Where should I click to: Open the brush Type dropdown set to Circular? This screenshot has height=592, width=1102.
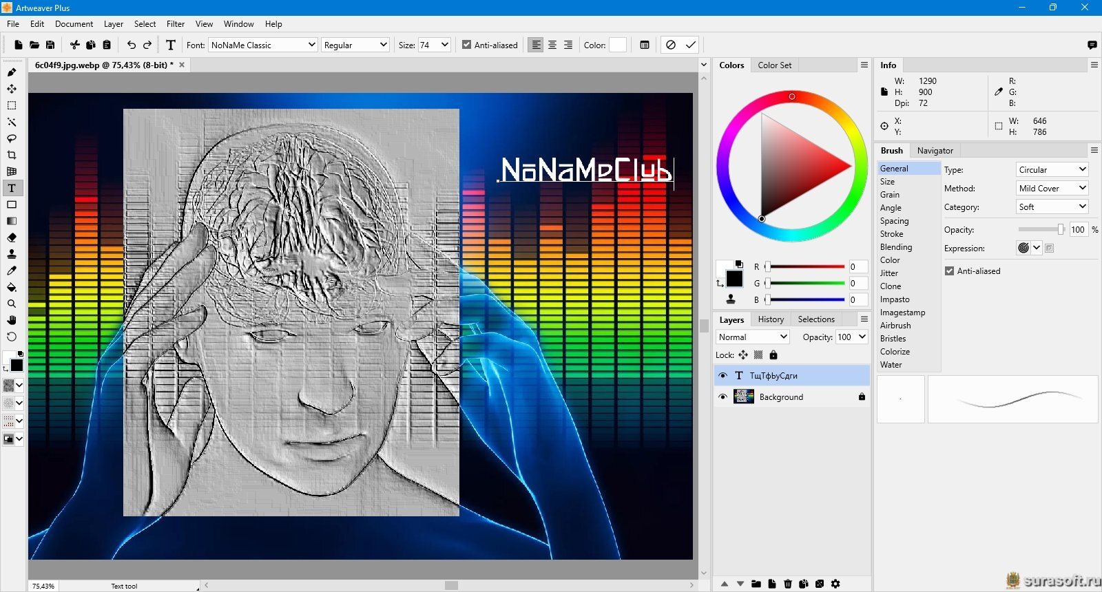pyautogui.click(x=1052, y=169)
